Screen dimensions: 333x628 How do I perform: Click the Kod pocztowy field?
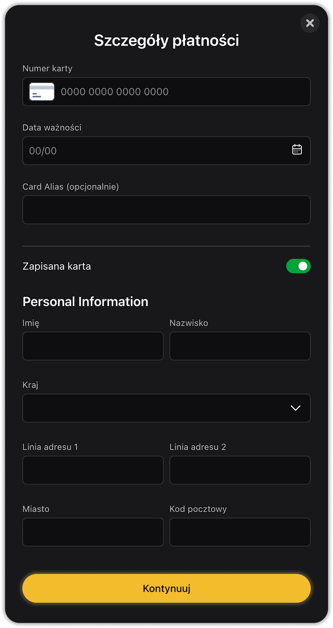tap(240, 532)
